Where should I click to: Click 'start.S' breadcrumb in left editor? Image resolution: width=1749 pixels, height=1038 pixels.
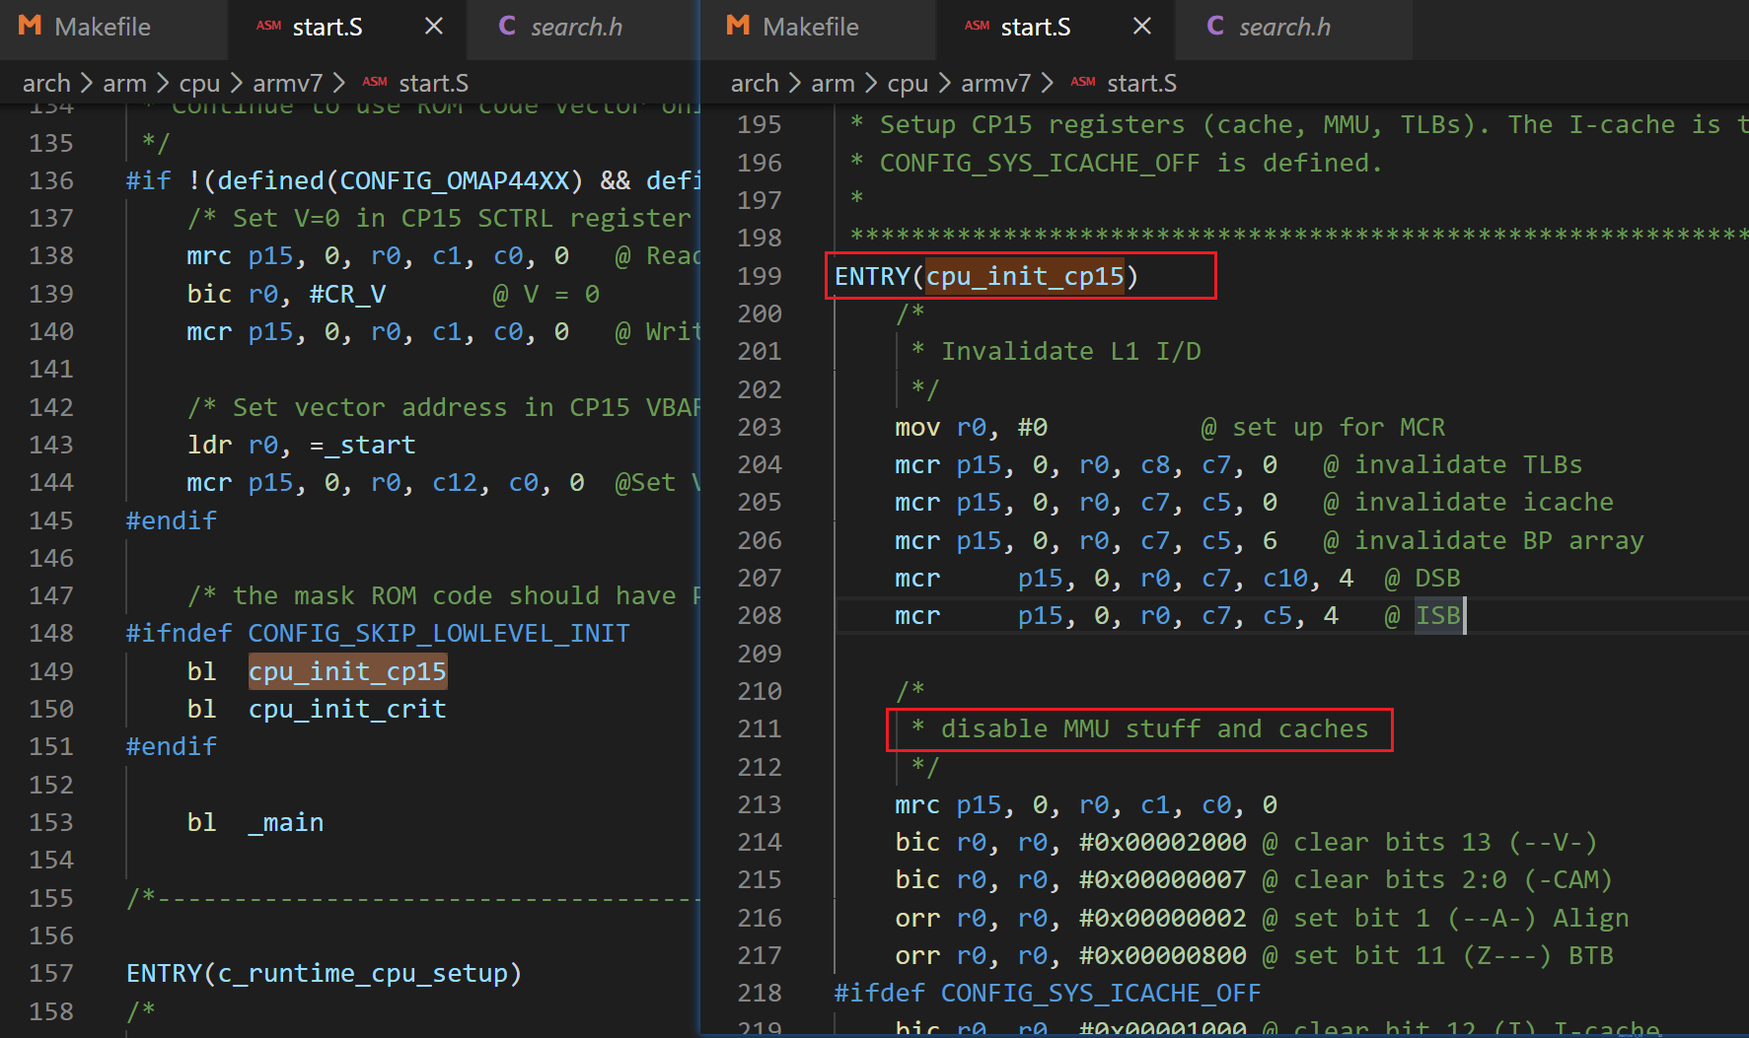(x=433, y=84)
